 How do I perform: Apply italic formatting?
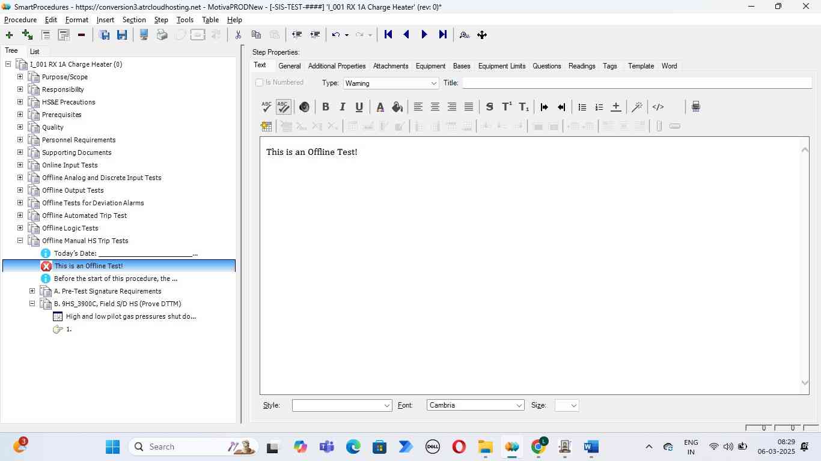click(x=343, y=107)
